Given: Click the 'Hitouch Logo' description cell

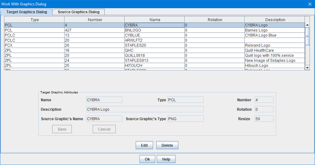Looking at the screenshot, I should (x=275, y=65).
